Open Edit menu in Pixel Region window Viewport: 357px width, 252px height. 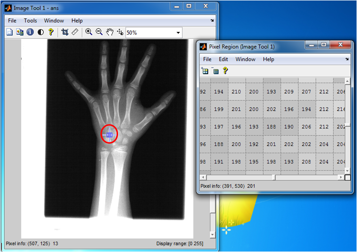223,59
